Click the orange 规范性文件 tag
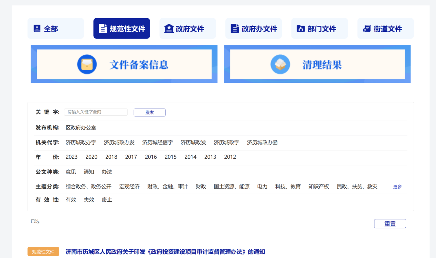This screenshot has width=436, height=258. (43, 252)
